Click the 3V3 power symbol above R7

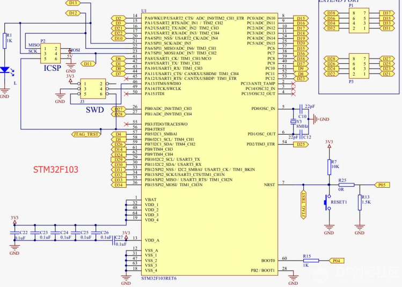tap(329, 144)
